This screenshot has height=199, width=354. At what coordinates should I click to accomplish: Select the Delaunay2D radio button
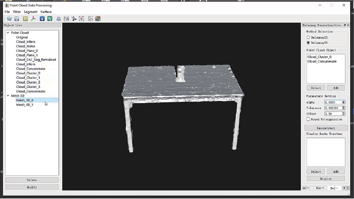click(308, 37)
